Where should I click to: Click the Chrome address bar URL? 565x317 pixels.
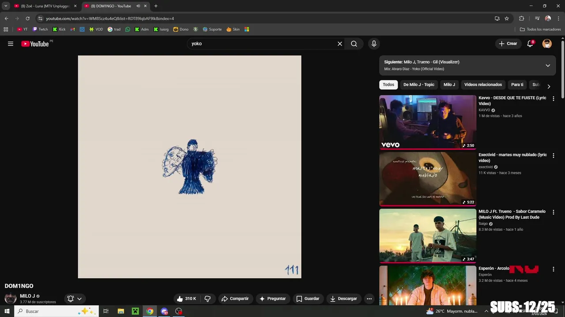click(110, 18)
